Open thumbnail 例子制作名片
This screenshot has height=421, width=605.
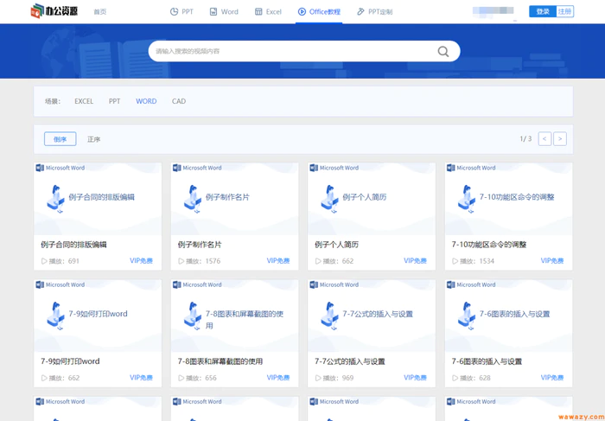point(234,199)
